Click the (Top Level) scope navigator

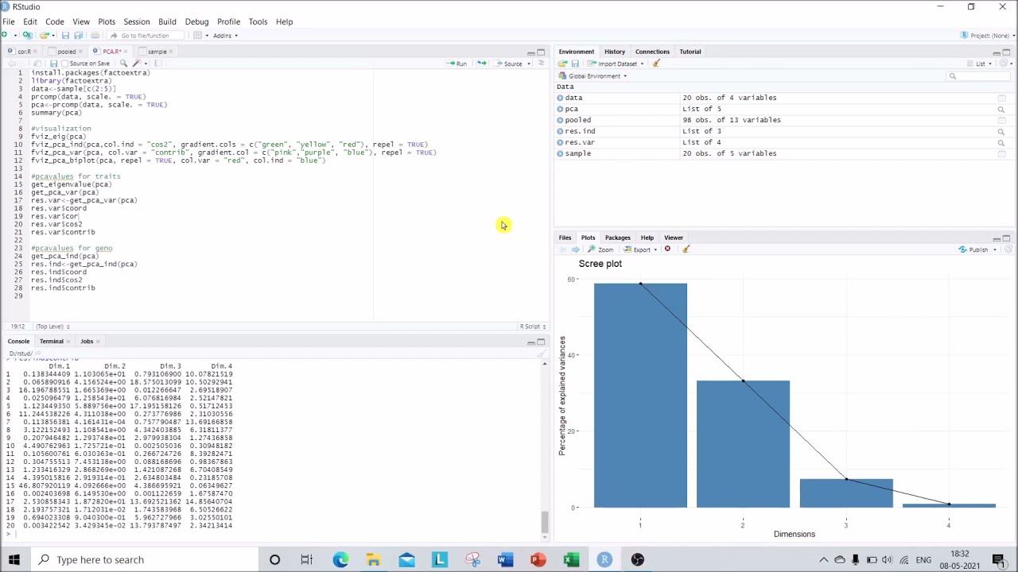[x=52, y=327]
